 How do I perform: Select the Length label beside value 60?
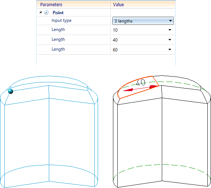coord(58,50)
